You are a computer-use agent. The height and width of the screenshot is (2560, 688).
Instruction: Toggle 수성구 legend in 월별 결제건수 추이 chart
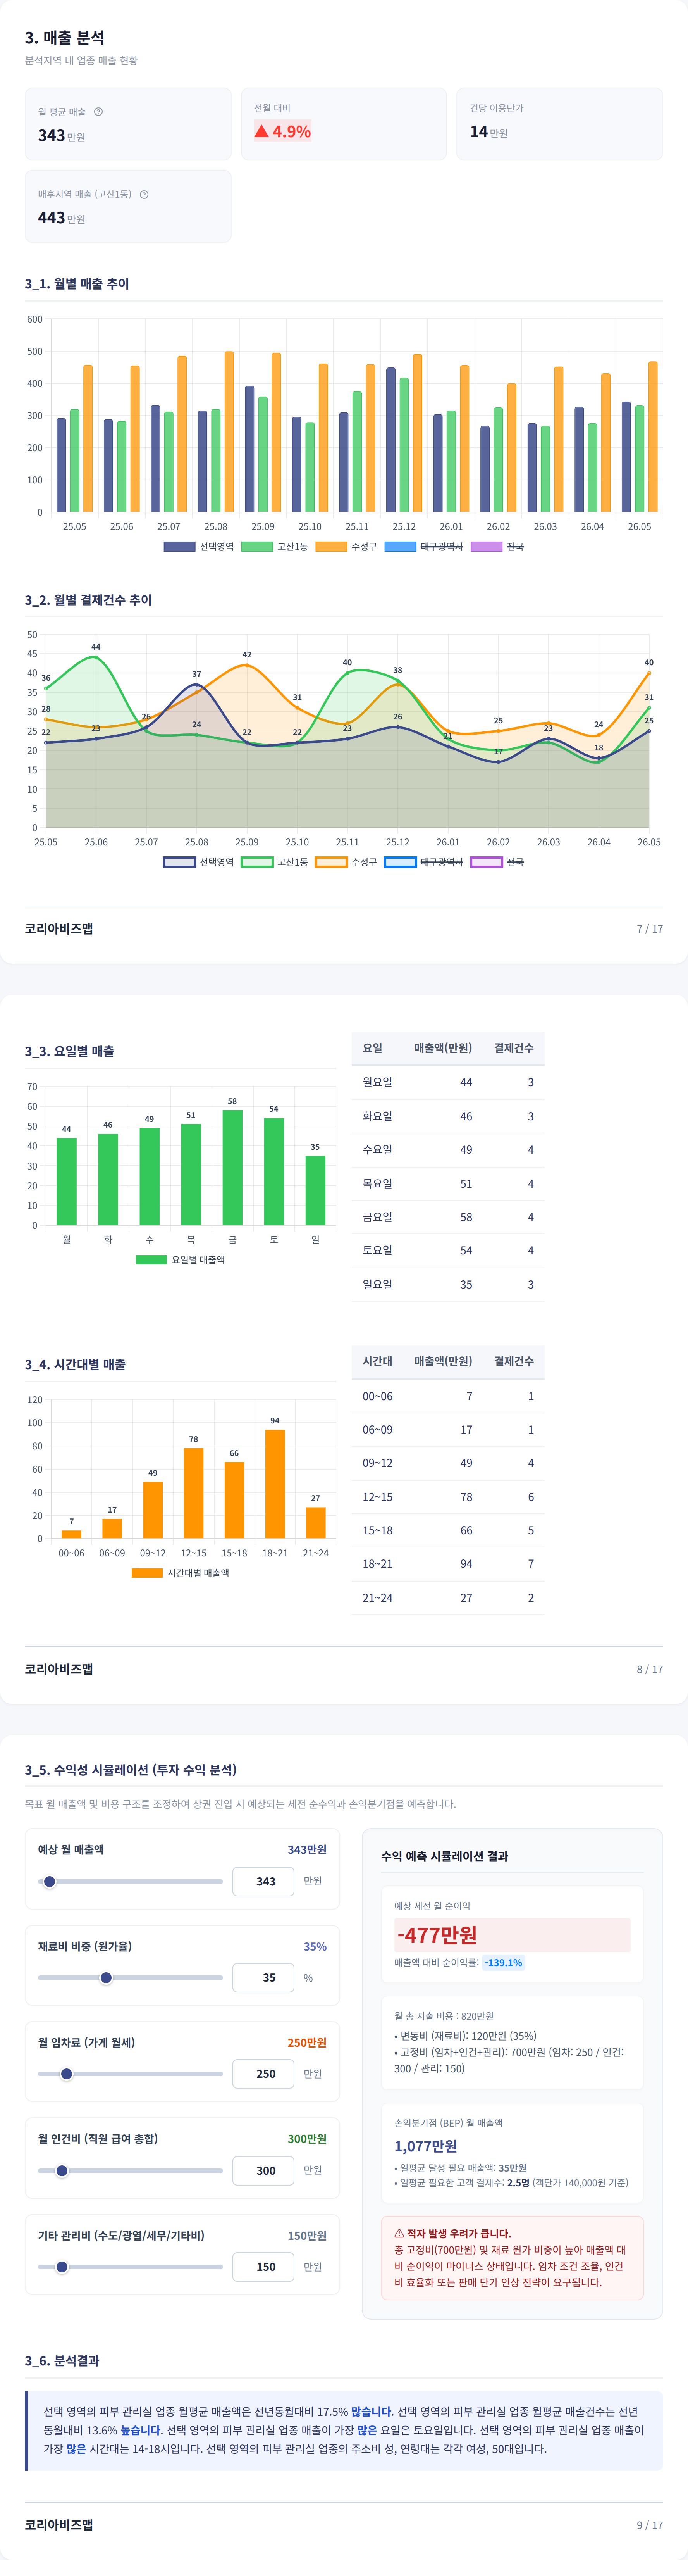point(346,862)
